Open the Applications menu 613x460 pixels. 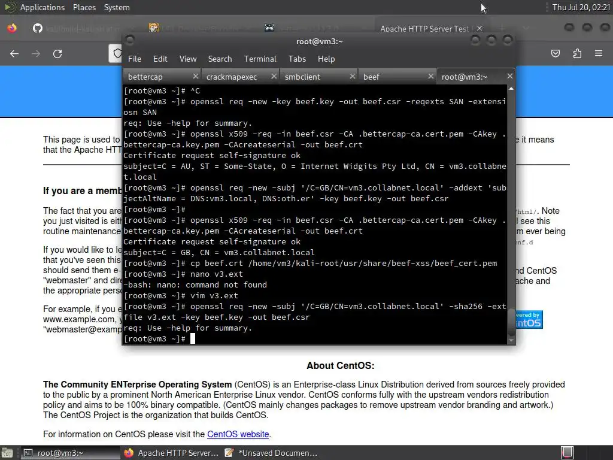pyautogui.click(x=43, y=7)
